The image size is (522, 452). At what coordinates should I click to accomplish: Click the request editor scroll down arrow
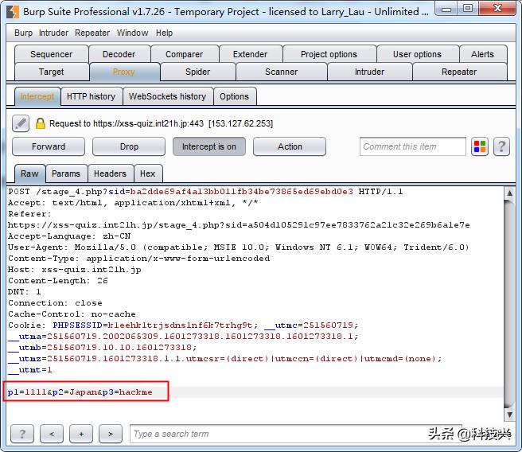click(x=509, y=415)
